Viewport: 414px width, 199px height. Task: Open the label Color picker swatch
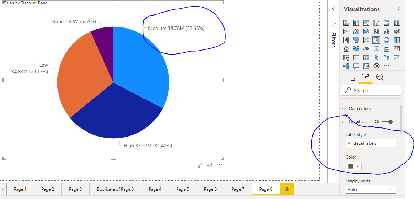354,166
